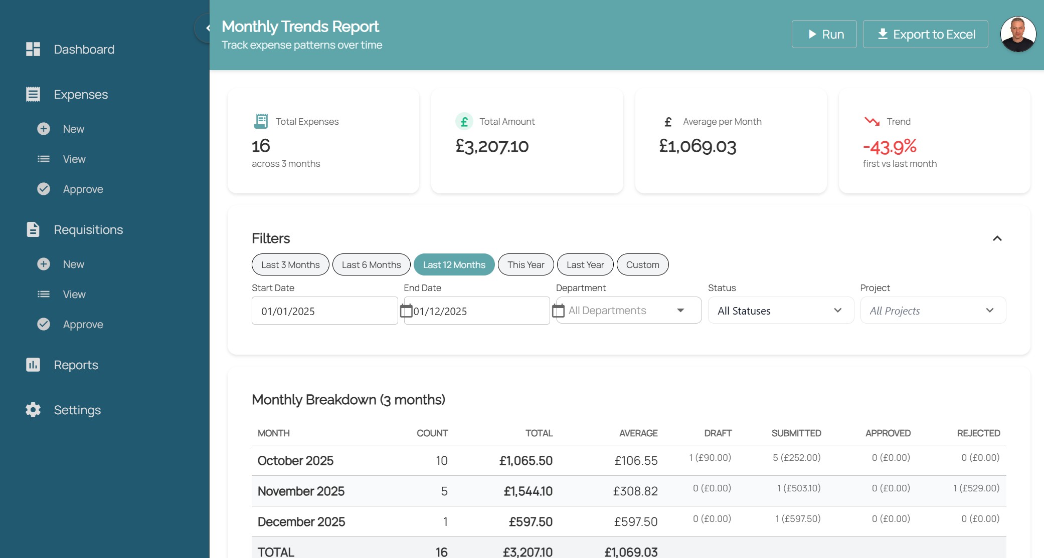This screenshot has width=1044, height=558.
Task: Open Reports from the sidebar
Action: pos(76,365)
